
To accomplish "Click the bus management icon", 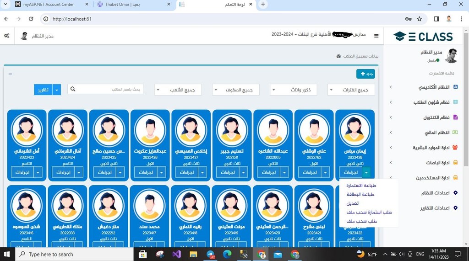I will pyautogui.click(x=455, y=162).
